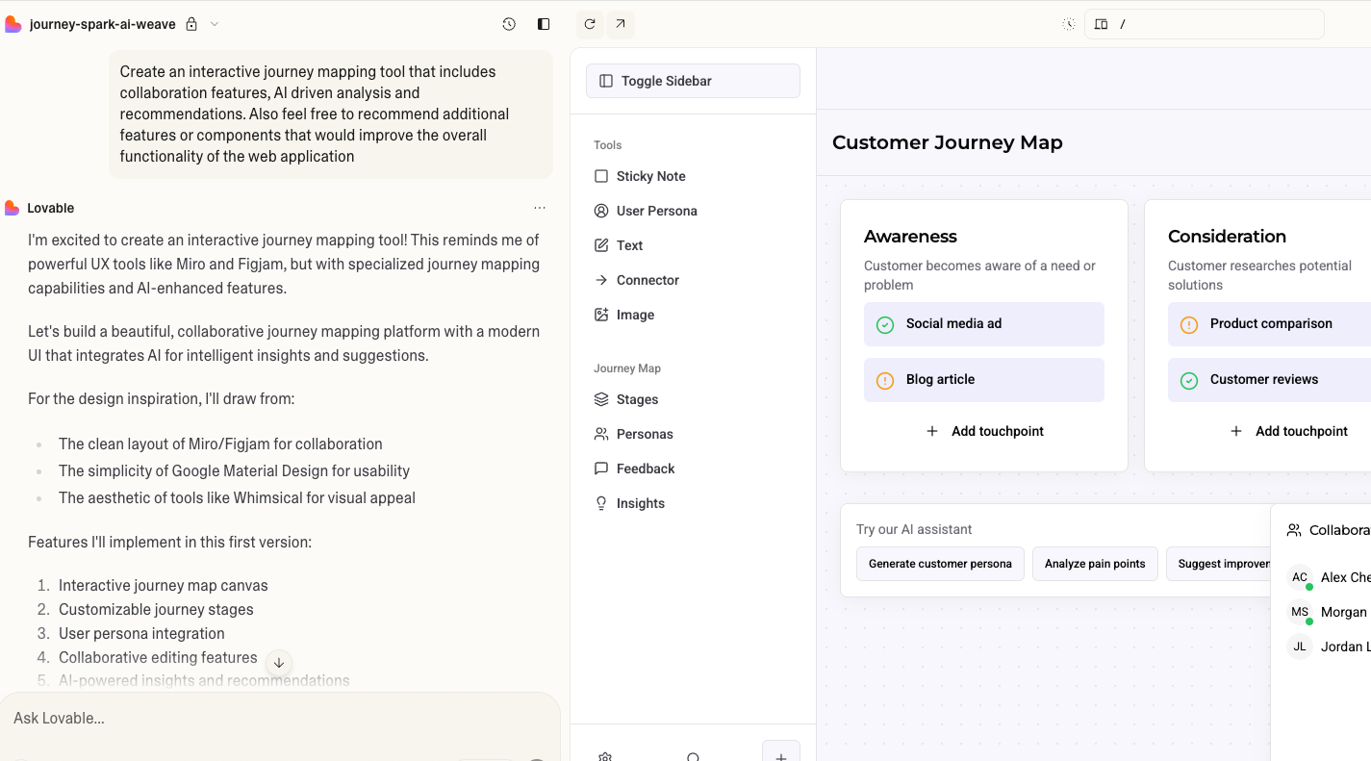The image size is (1371, 761).
Task: Click Generate customer persona button
Action: (940, 564)
